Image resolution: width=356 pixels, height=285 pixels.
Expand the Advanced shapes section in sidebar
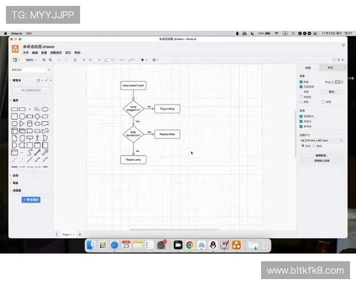pos(14,183)
